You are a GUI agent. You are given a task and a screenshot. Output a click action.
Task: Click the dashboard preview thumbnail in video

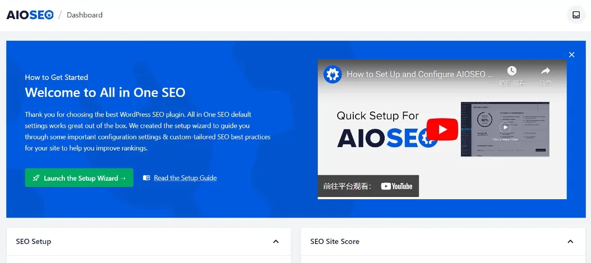[505, 129]
